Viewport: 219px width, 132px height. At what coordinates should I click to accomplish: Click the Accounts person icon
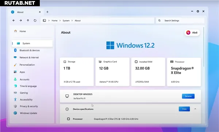(15, 79)
